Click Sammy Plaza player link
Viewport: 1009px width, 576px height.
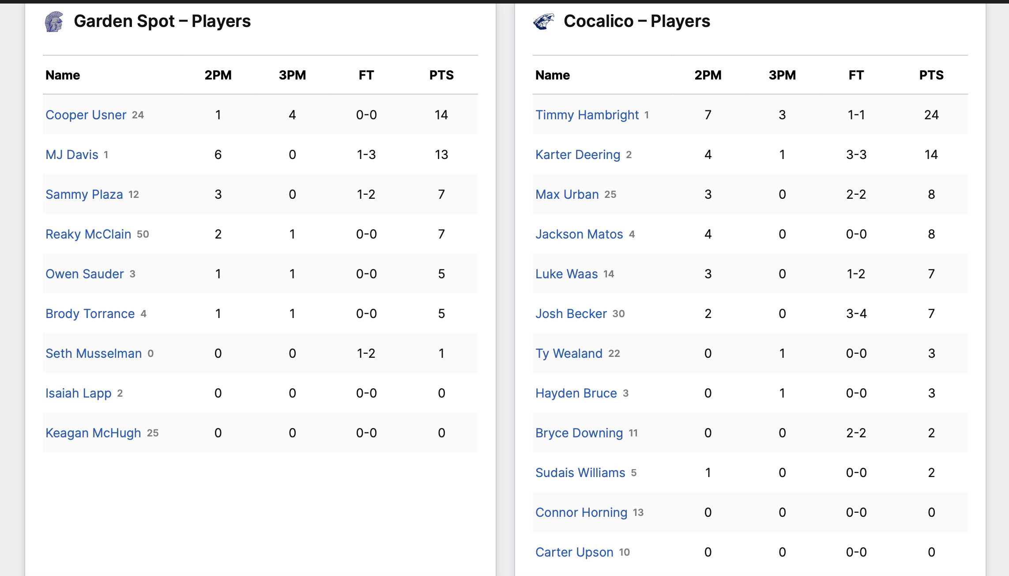click(84, 194)
